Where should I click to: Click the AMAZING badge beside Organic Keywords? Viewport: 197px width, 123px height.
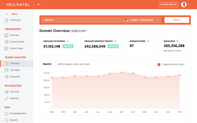click(x=68, y=46)
